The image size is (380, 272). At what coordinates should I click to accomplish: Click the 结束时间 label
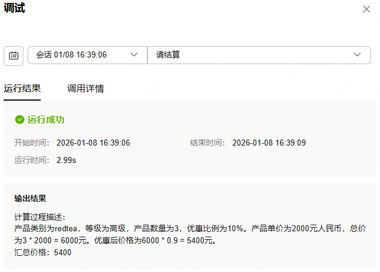tap(208, 143)
